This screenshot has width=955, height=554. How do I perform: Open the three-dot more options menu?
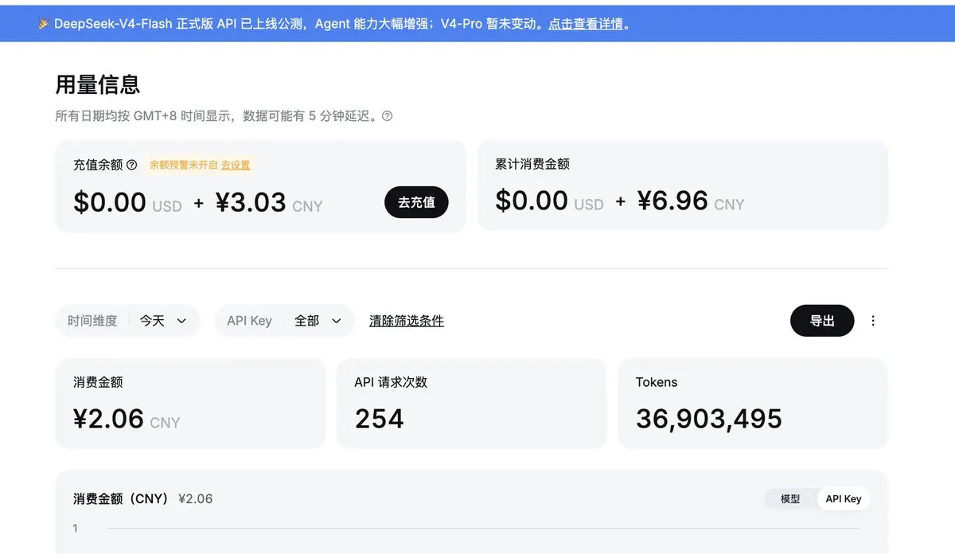pyautogui.click(x=873, y=321)
